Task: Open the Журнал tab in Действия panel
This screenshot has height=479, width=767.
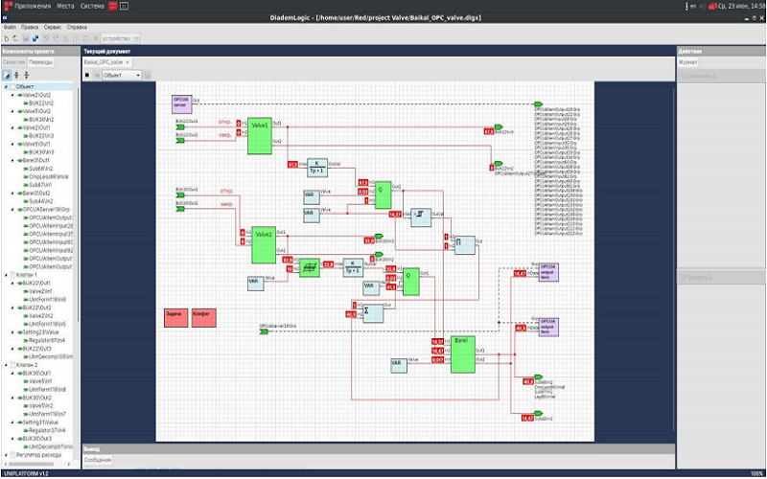Action: (x=688, y=61)
